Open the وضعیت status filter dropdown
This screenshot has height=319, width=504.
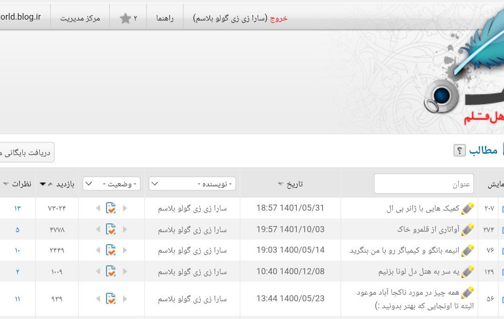click(x=112, y=184)
